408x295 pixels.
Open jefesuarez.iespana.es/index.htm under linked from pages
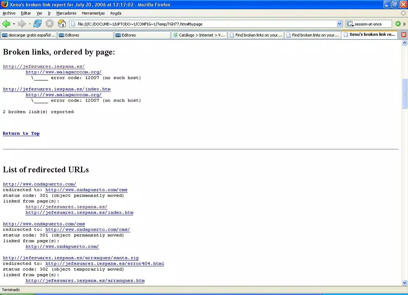pos(80,213)
